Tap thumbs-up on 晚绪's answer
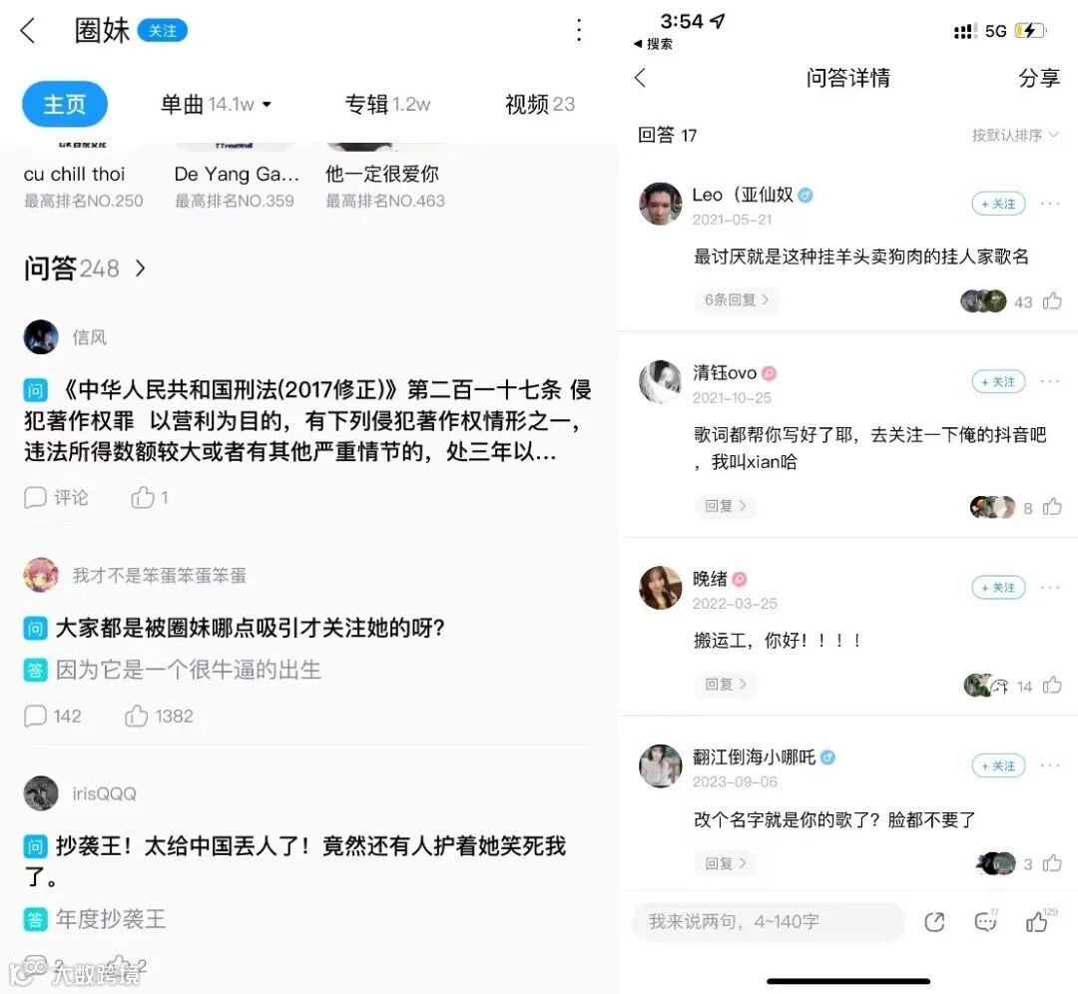This screenshot has height=994, width=1078. (x=1052, y=686)
